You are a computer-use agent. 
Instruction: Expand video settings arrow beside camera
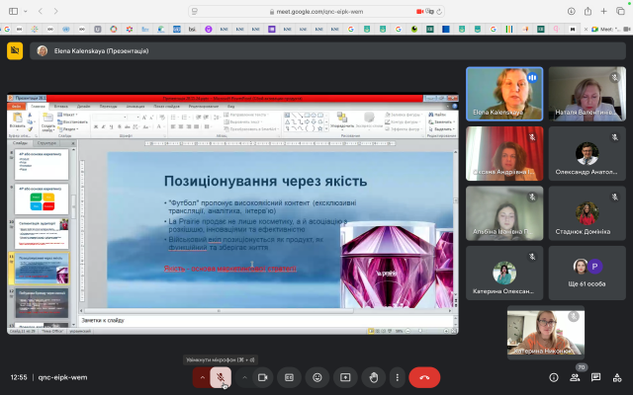[244, 376]
